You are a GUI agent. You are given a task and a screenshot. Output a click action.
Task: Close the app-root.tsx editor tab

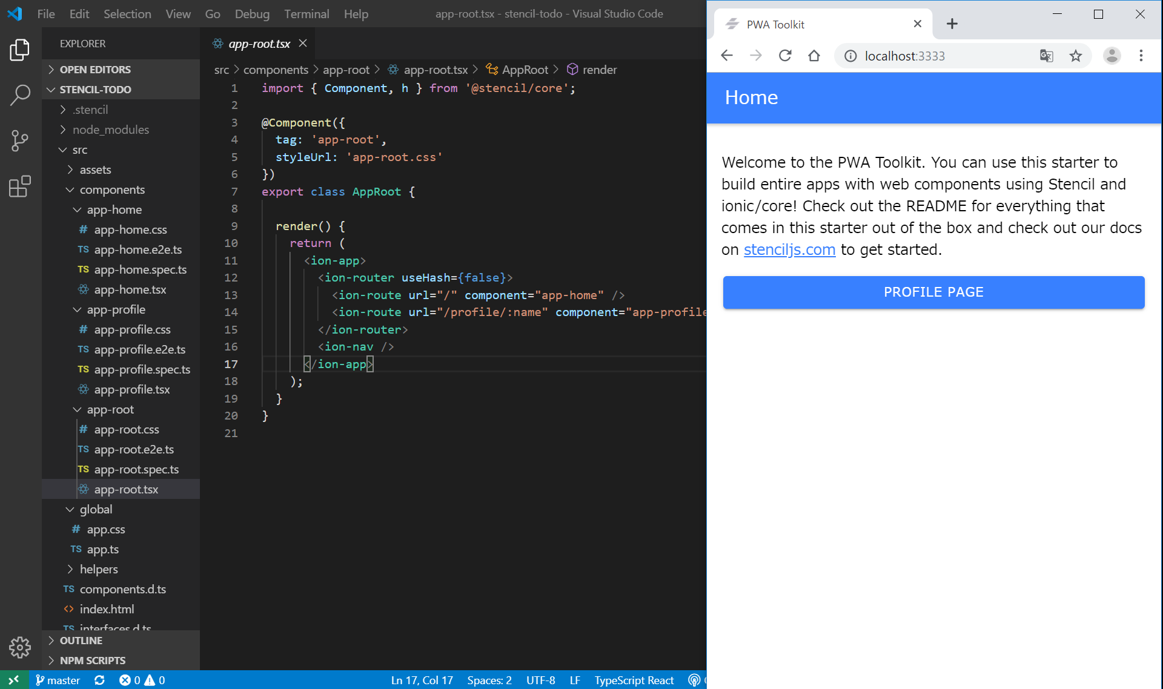tap(303, 44)
